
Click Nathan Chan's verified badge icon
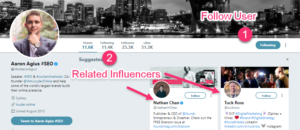pyautogui.click(x=182, y=103)
